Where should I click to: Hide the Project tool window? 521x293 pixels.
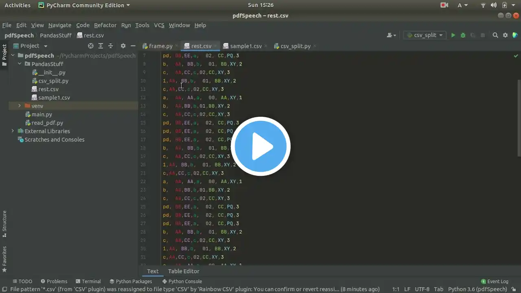(x=133, y=46)
